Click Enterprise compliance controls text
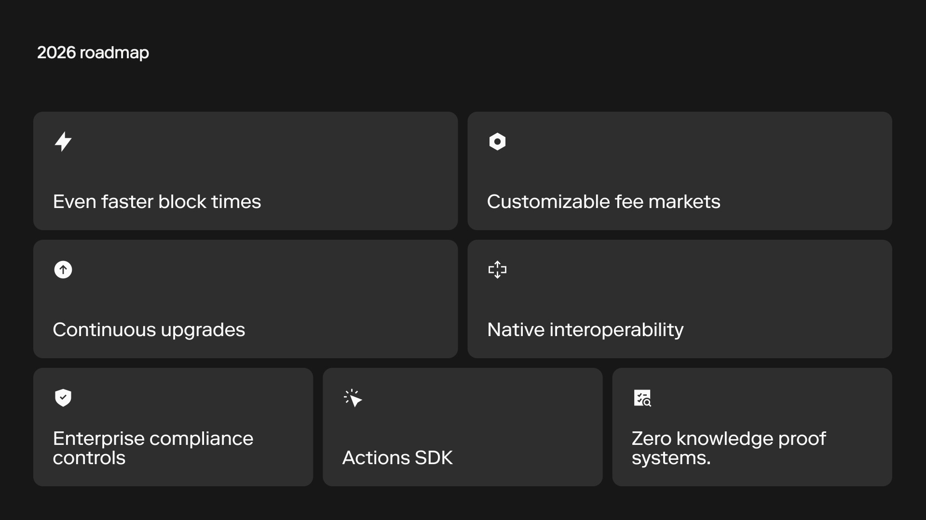Screen dimensions: 926x520 coord(153,448)
